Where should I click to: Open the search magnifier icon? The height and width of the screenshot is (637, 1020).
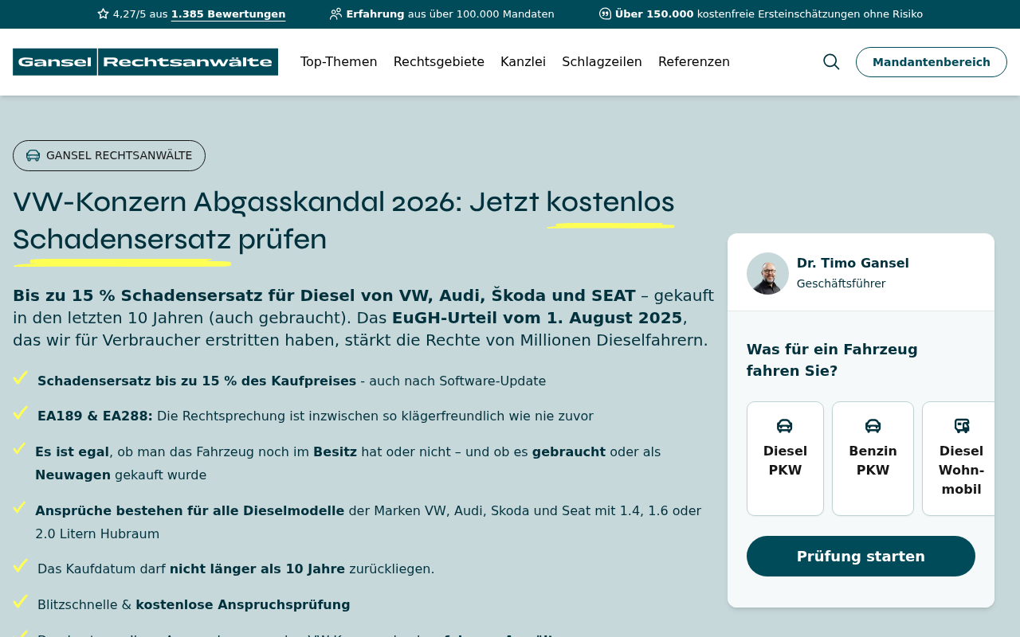point(831,62)
